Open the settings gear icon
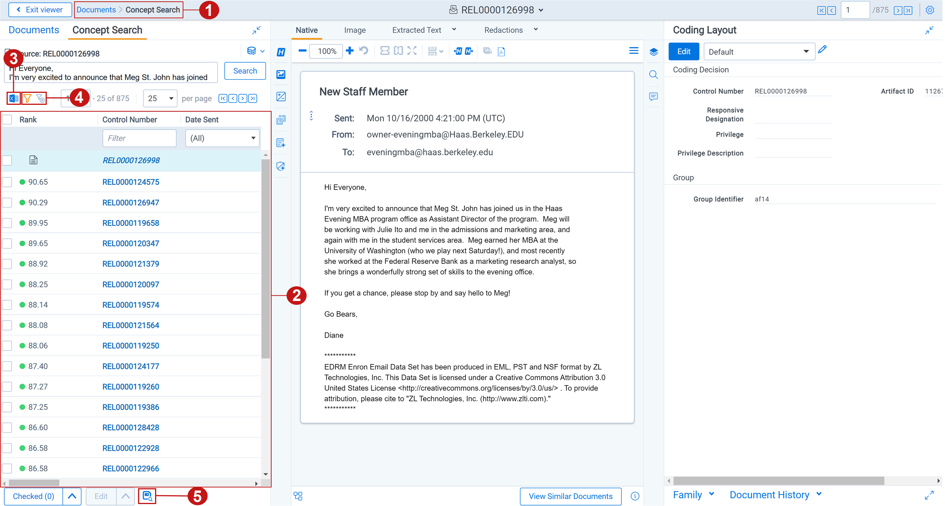 pyautogui.click(x=930, y=10)
